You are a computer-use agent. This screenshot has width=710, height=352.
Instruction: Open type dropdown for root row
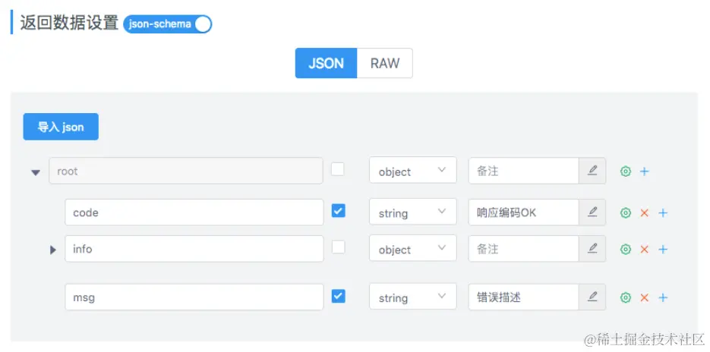click(413, 170)
